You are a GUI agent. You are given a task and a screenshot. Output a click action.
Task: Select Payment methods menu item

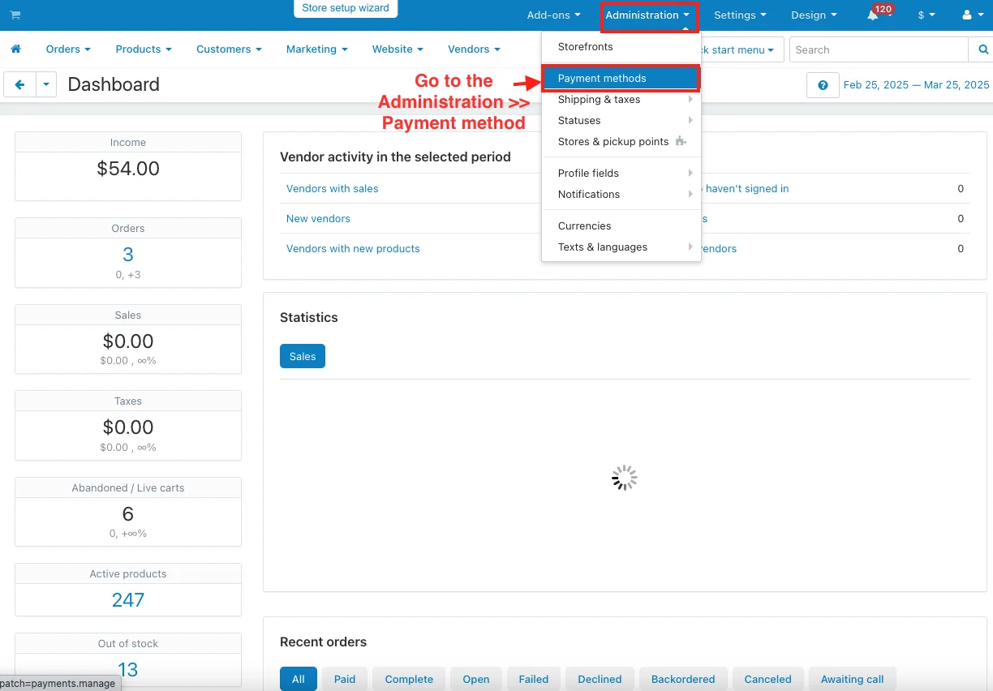621,79
